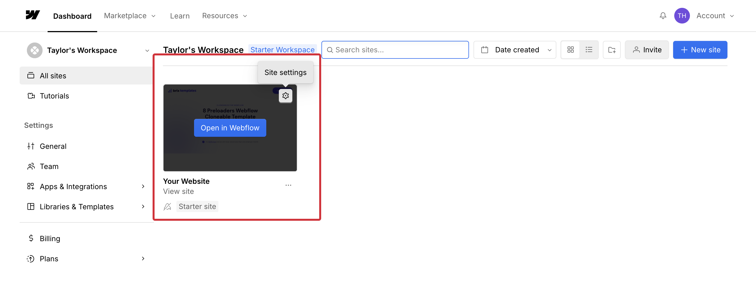The height and width of the screenshot is (296, 756).
Task: Open the Learn page
Action: (179, 16)
